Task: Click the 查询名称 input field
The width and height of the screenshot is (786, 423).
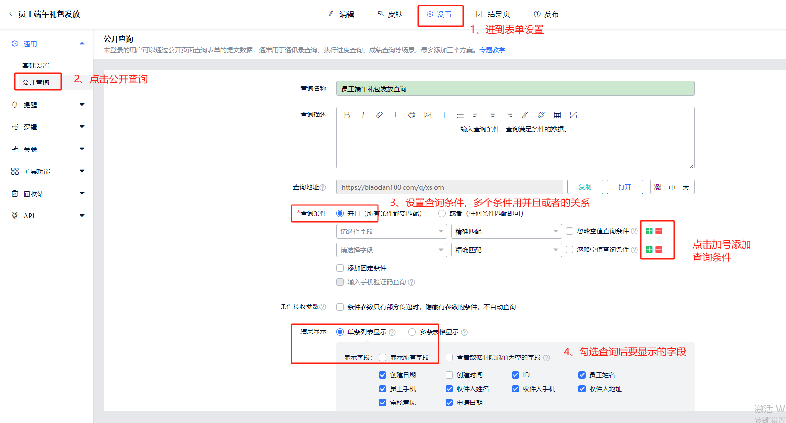Action: pyautogui.click(x=515, y=89)
